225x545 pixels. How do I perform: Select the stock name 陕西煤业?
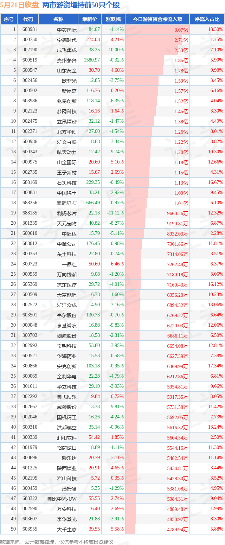[x=67, y=468]
